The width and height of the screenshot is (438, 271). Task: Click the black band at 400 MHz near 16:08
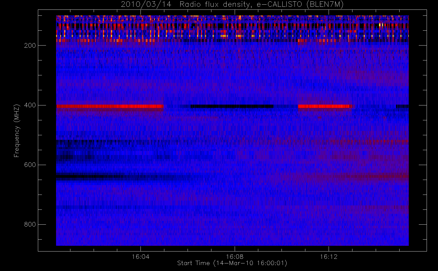[x=232, y=106]
